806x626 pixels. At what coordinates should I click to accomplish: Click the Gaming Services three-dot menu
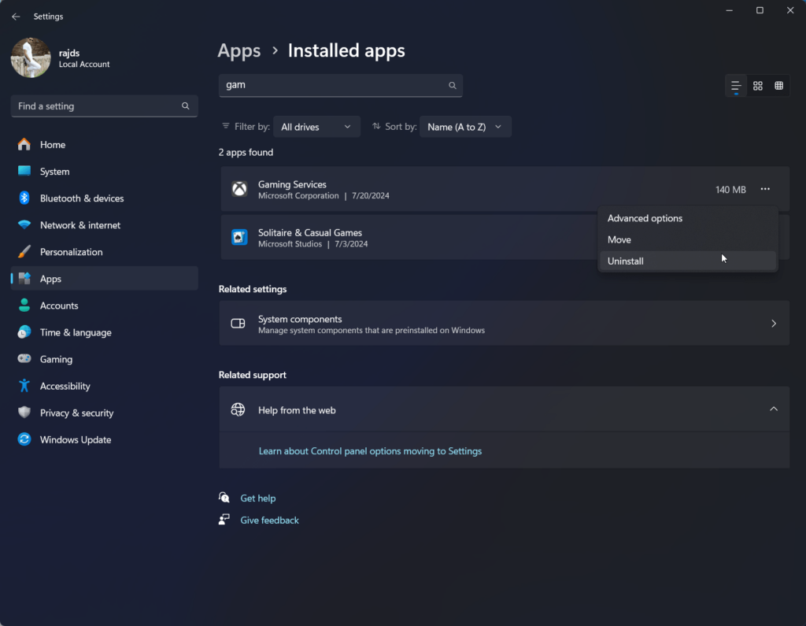point(765,189)
